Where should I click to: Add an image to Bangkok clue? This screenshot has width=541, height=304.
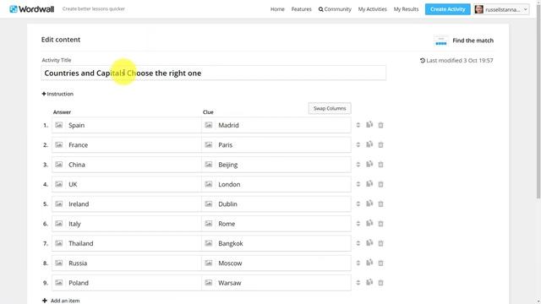click(209, 243)
